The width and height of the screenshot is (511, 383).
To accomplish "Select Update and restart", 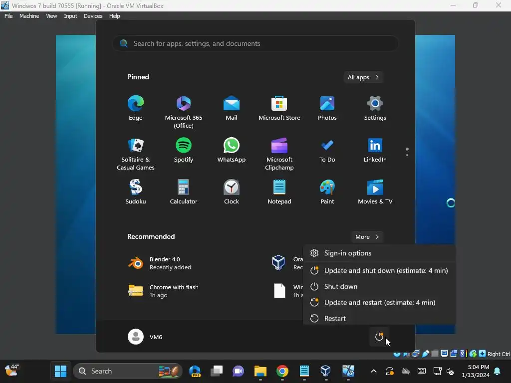I will (379, 302).
